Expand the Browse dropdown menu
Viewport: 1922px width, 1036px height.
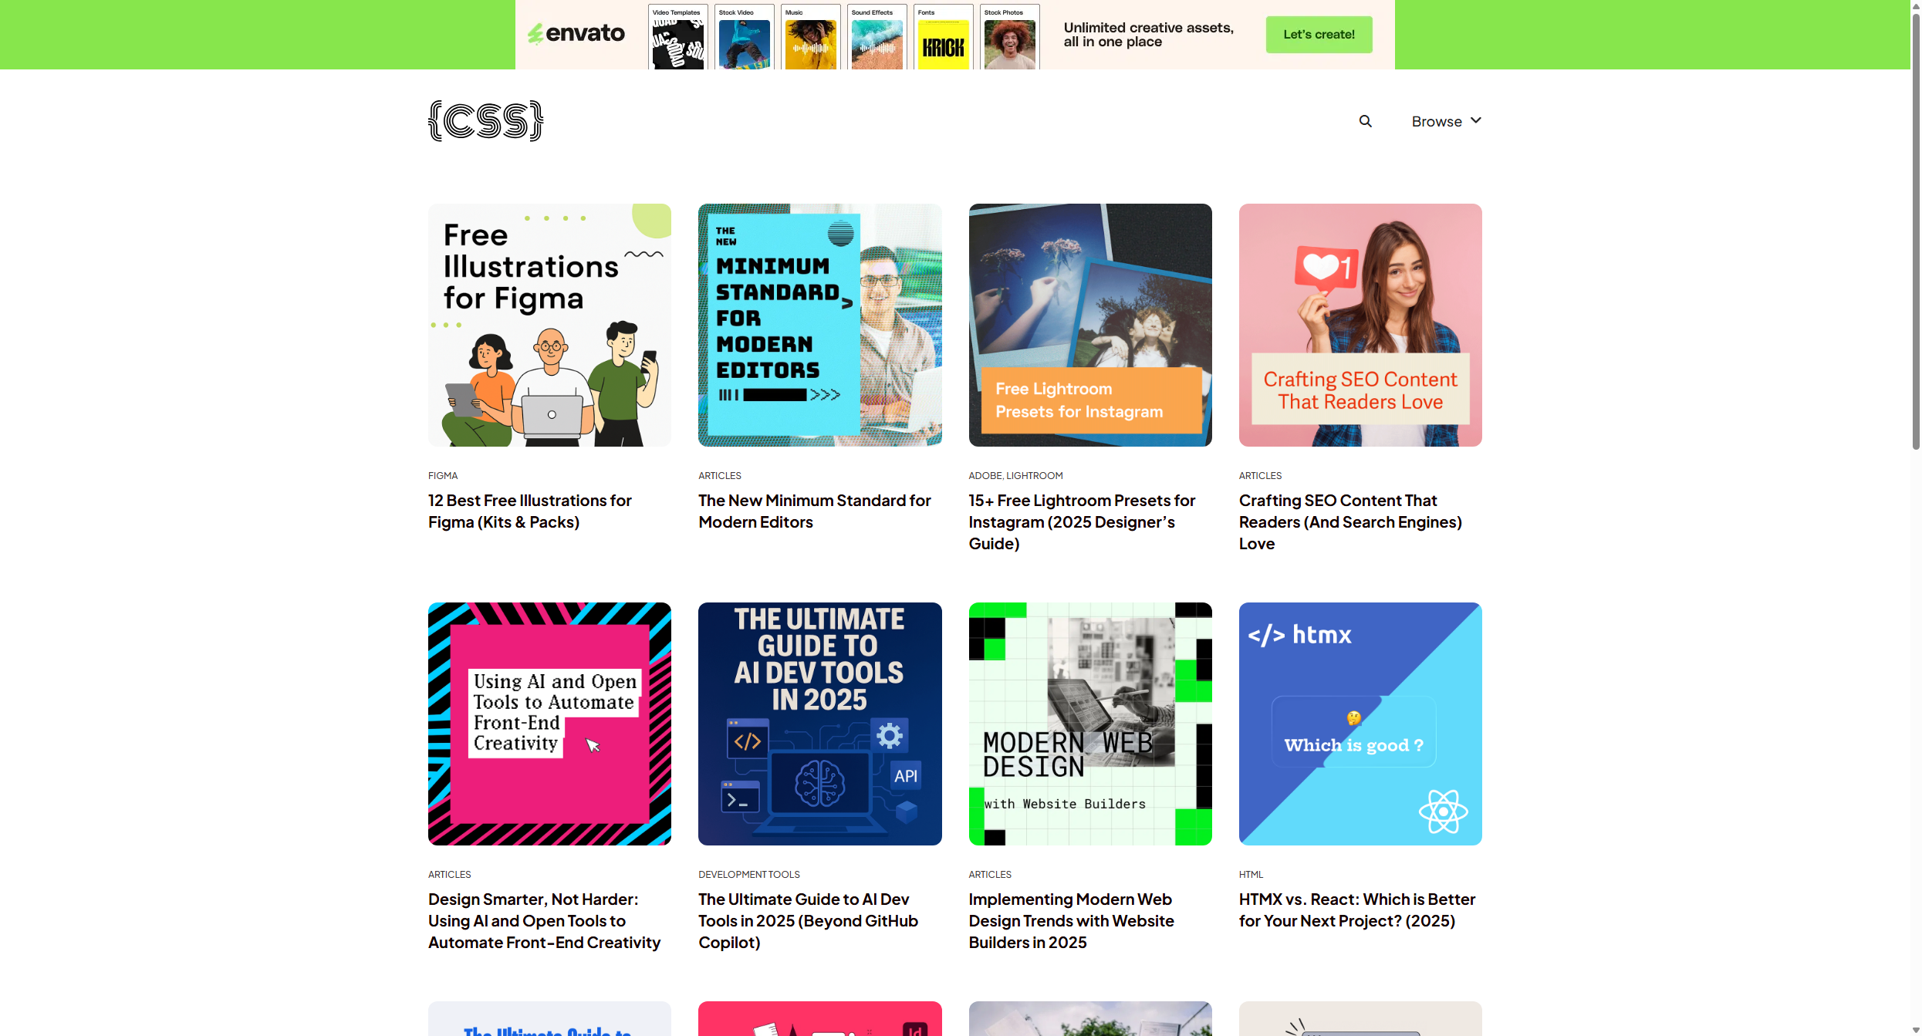pos(1446,121)
